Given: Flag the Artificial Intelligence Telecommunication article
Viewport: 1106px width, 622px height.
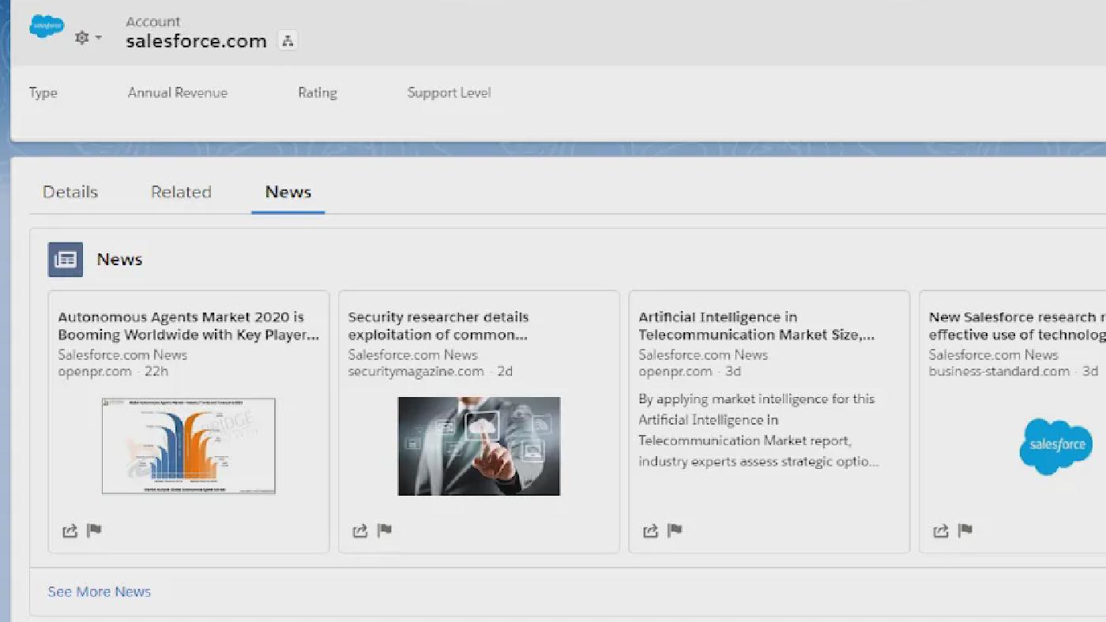Looking at the screenshot, I should coord(675,530).
